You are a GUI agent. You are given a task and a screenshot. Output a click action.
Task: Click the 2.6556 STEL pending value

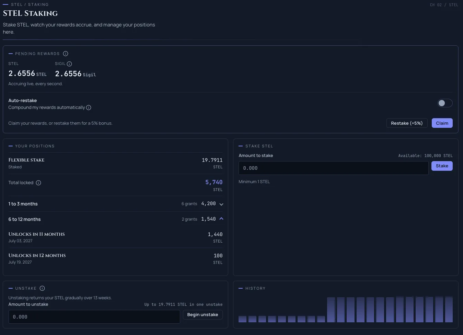(27, 74)
